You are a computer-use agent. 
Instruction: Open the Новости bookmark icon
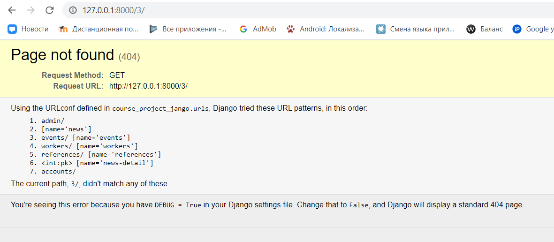point(12,29)
